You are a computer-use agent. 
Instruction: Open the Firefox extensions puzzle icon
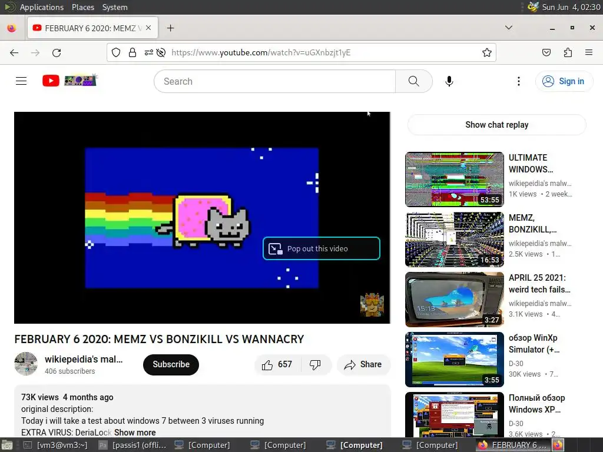[x=568, y=52]
